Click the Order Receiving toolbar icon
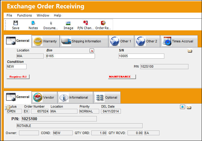The width and height of the screenshot is (202, 141). [x=103, y=23]
